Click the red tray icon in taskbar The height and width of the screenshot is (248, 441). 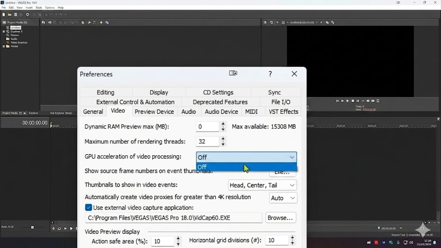[x=376, y=242]
